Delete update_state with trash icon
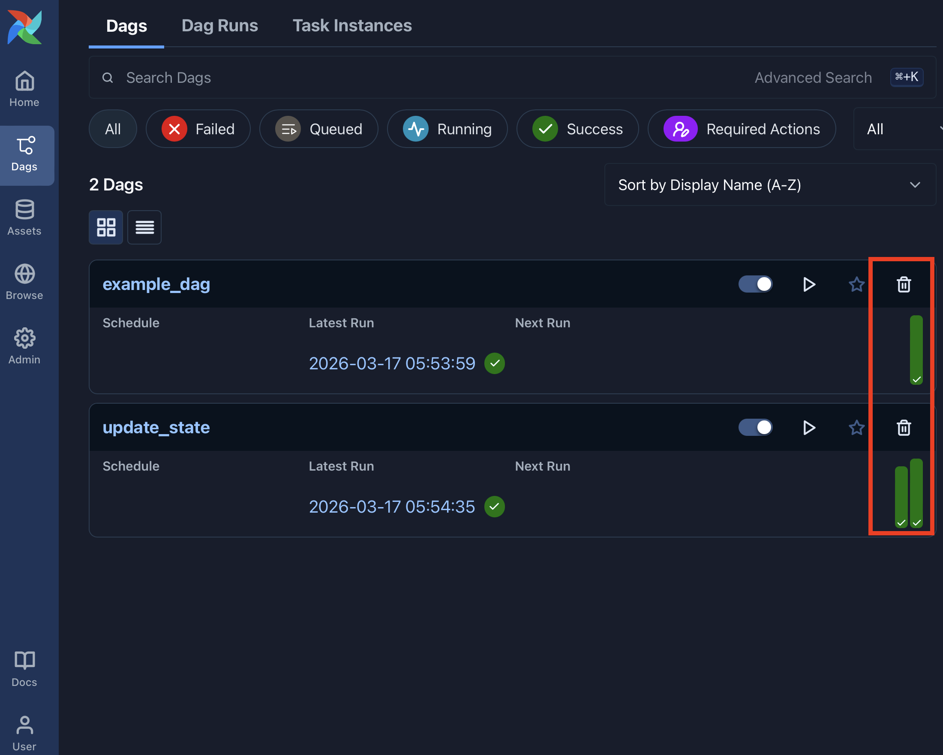 pos(904,428)
